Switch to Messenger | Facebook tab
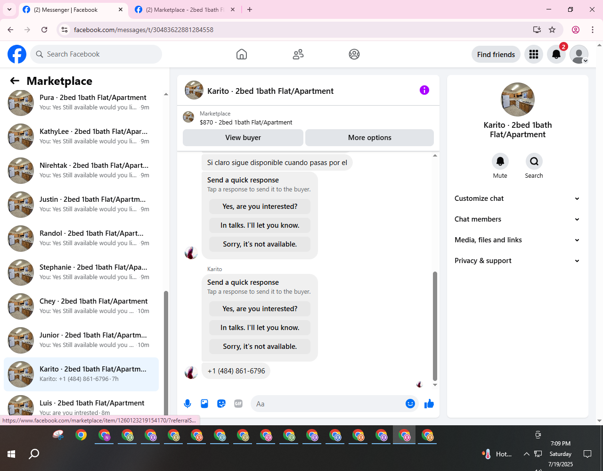 73,10
